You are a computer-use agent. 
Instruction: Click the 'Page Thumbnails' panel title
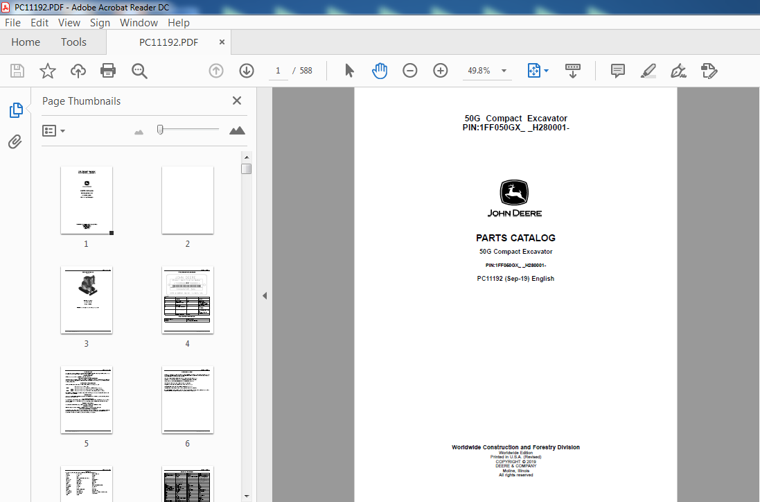point(82,101)
